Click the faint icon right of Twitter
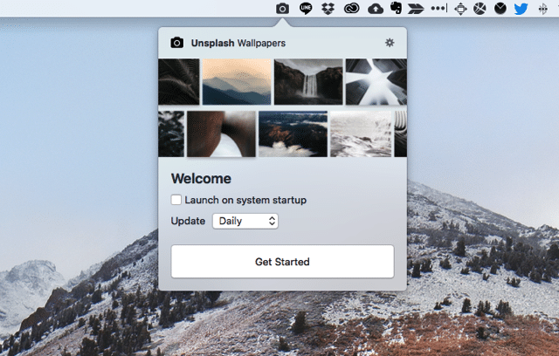This screenshot has height=356, width=559. tap(542, 9)
